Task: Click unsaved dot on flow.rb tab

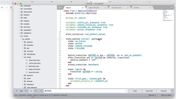Action: 83,8
